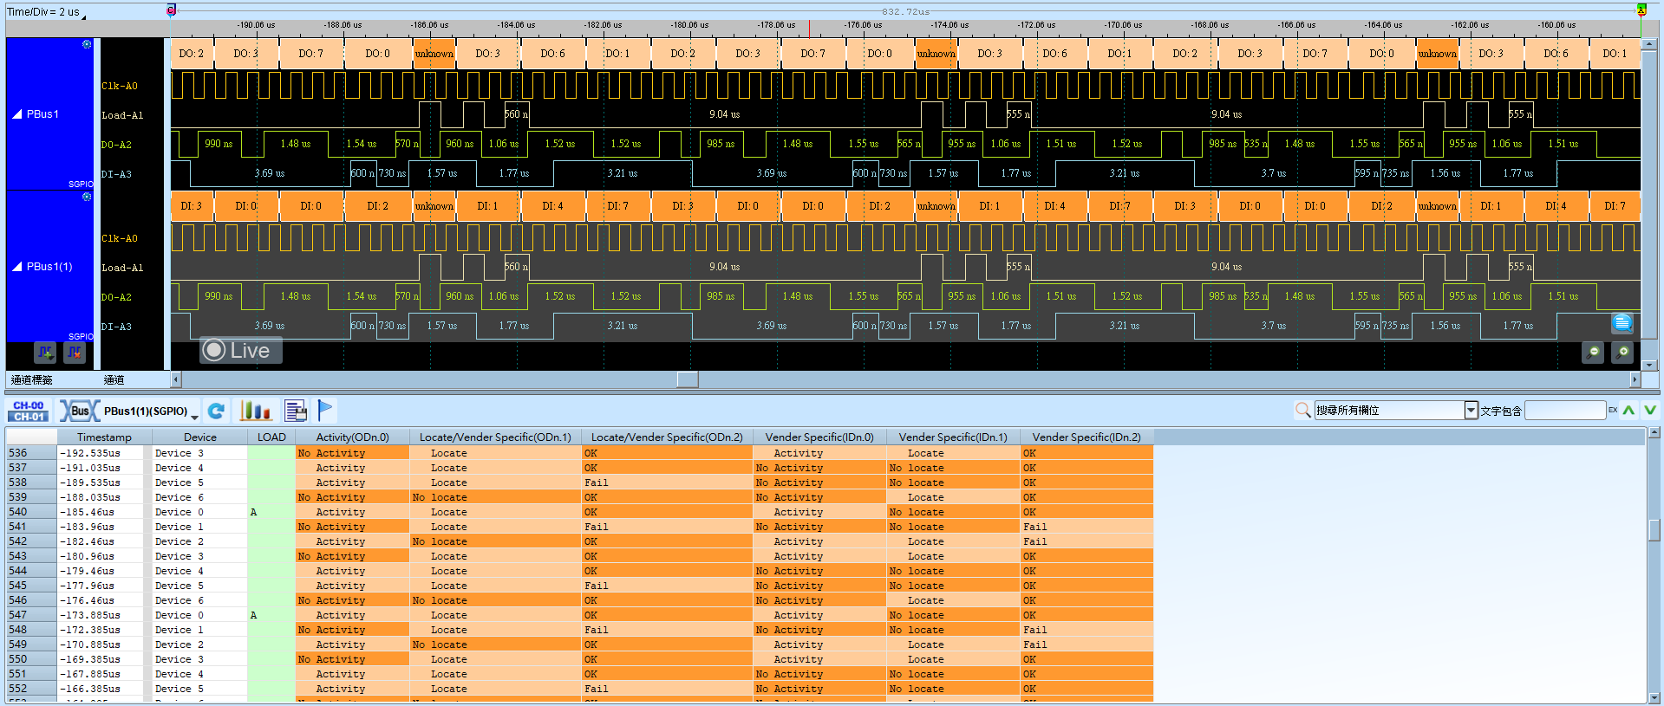The height and width of the screenshot is (706, 1664).
Task: Select table row 540
Action: [x=579, y=512]
